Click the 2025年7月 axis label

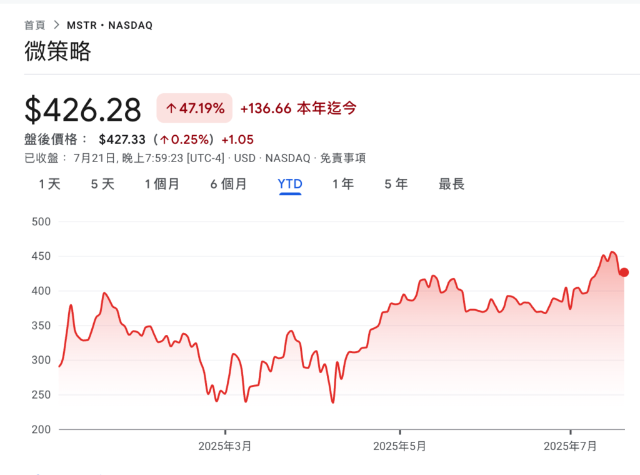571,446
